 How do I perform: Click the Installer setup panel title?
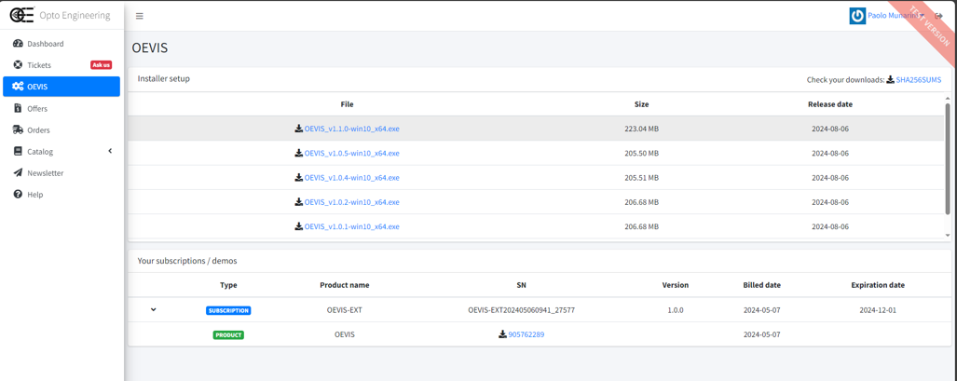(x=164, y=79)
